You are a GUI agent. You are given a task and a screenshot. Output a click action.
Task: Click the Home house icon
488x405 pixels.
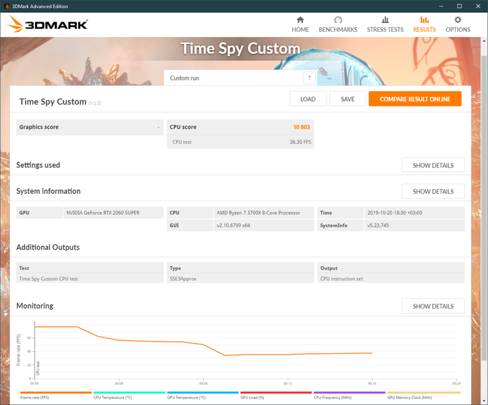point(300,20)
